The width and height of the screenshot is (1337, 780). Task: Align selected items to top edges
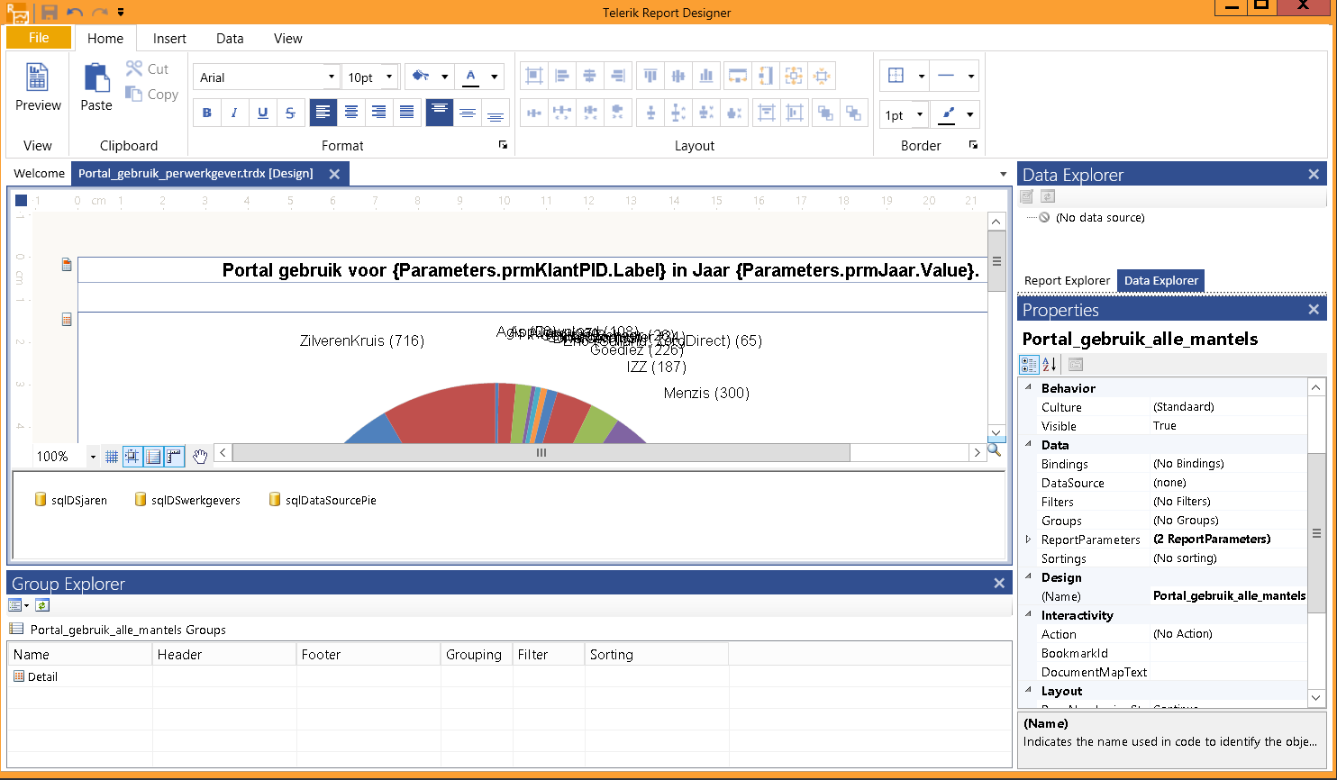[x=650, y=76]
